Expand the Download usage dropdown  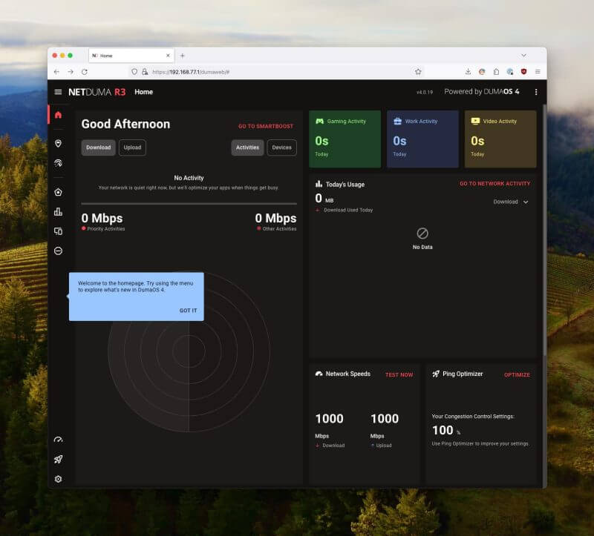(510, 202)
